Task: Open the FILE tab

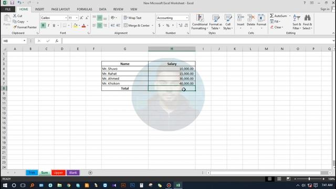Action: coord(8,9)
